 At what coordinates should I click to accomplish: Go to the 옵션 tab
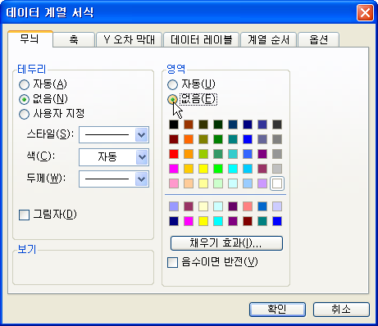tap(318, 40)
